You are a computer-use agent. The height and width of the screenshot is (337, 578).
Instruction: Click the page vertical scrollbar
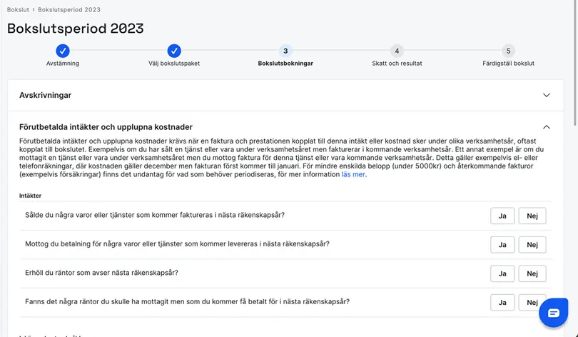coord(575,63)
